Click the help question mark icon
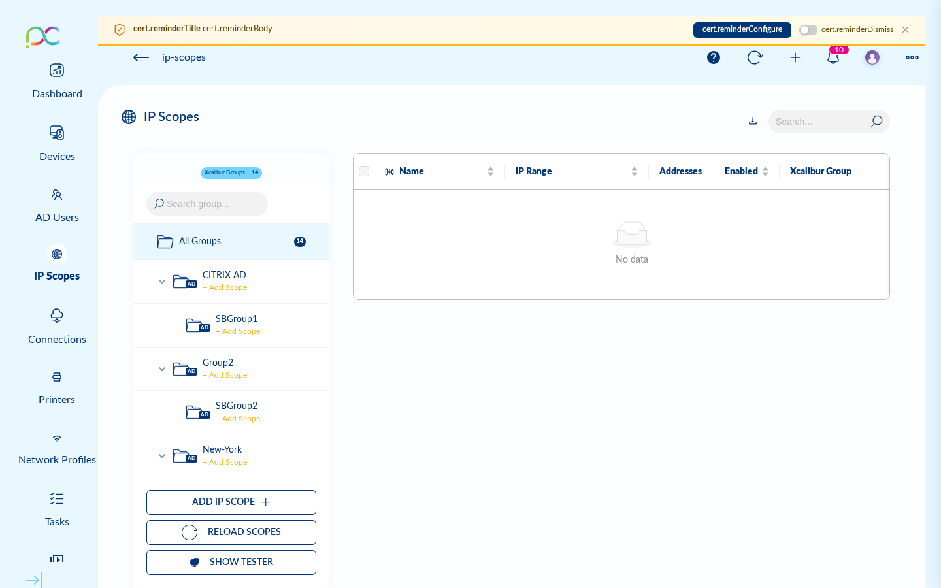The width and height of the screenshot is (941, 588). (x=714, y=57)
